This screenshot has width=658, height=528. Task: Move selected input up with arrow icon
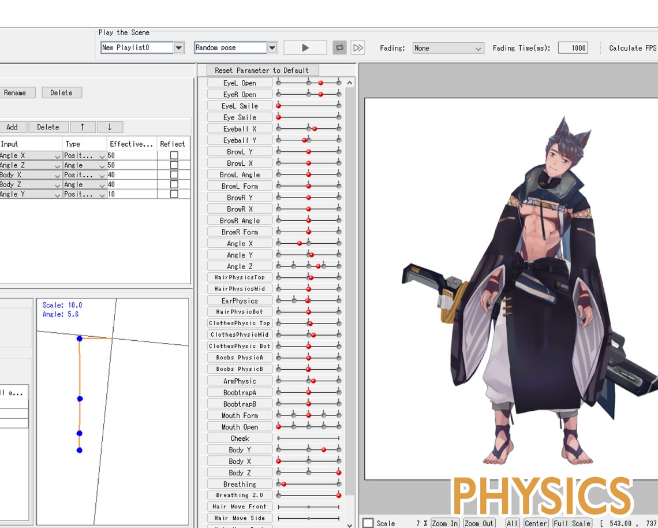(x=84, y=127)
